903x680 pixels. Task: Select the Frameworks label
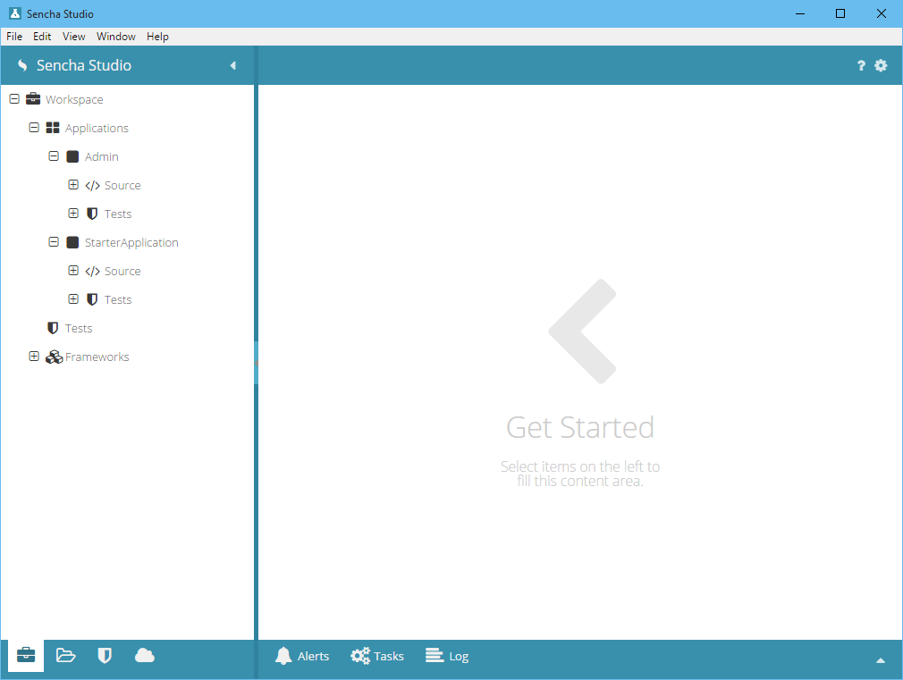(97, 357)
